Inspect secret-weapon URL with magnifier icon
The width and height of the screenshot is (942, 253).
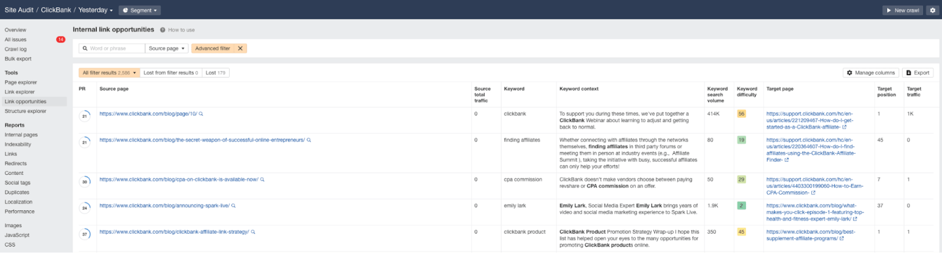(x=309, y=140)
